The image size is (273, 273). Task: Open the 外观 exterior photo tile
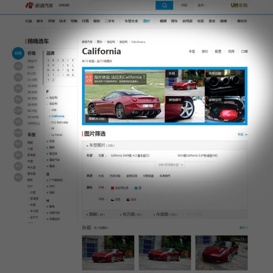185,82
